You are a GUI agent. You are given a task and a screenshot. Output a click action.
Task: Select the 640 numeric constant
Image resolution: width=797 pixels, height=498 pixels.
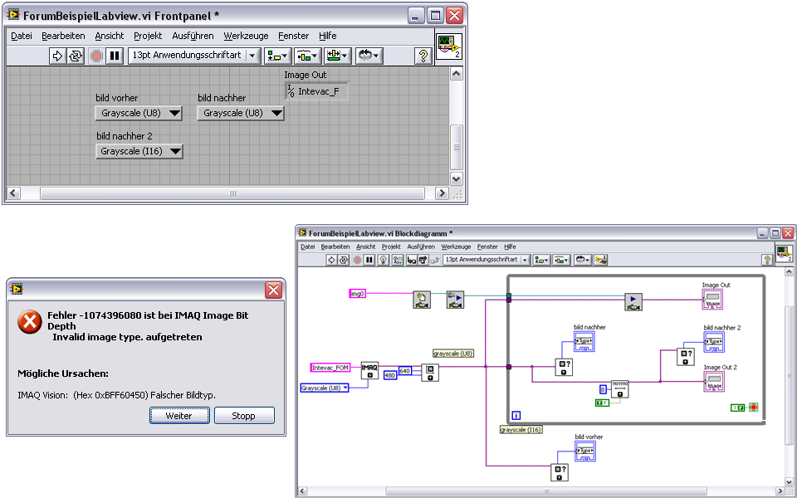click(404, 371)
